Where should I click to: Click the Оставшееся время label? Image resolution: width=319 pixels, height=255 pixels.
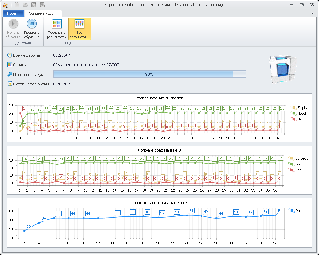click(x=31, y=84)
